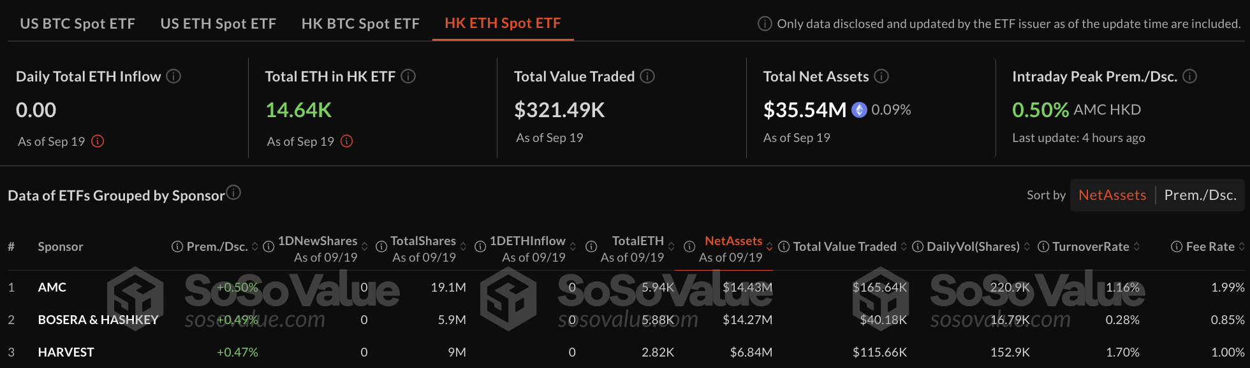Click Ethereum coin icon beside $35.54M
Viewport: 1250px width, 368px height.
tap(860, 110)
